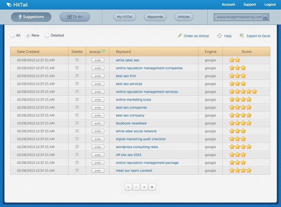The height and width of the screenshot is (207, 281).
Task: Open the 'best seo companies' keyword link
Action: (x=131, y=107)
